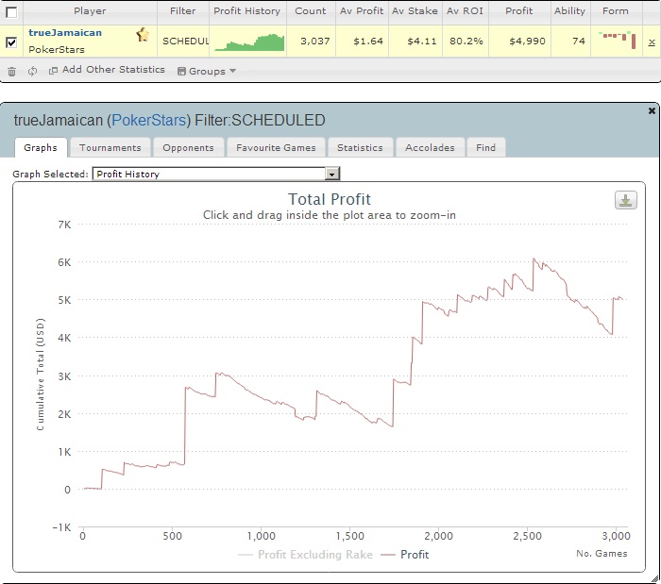This screenshot has height=584, width=661.
Task: Go to the Accolades tab
Action: pos(430,147)
